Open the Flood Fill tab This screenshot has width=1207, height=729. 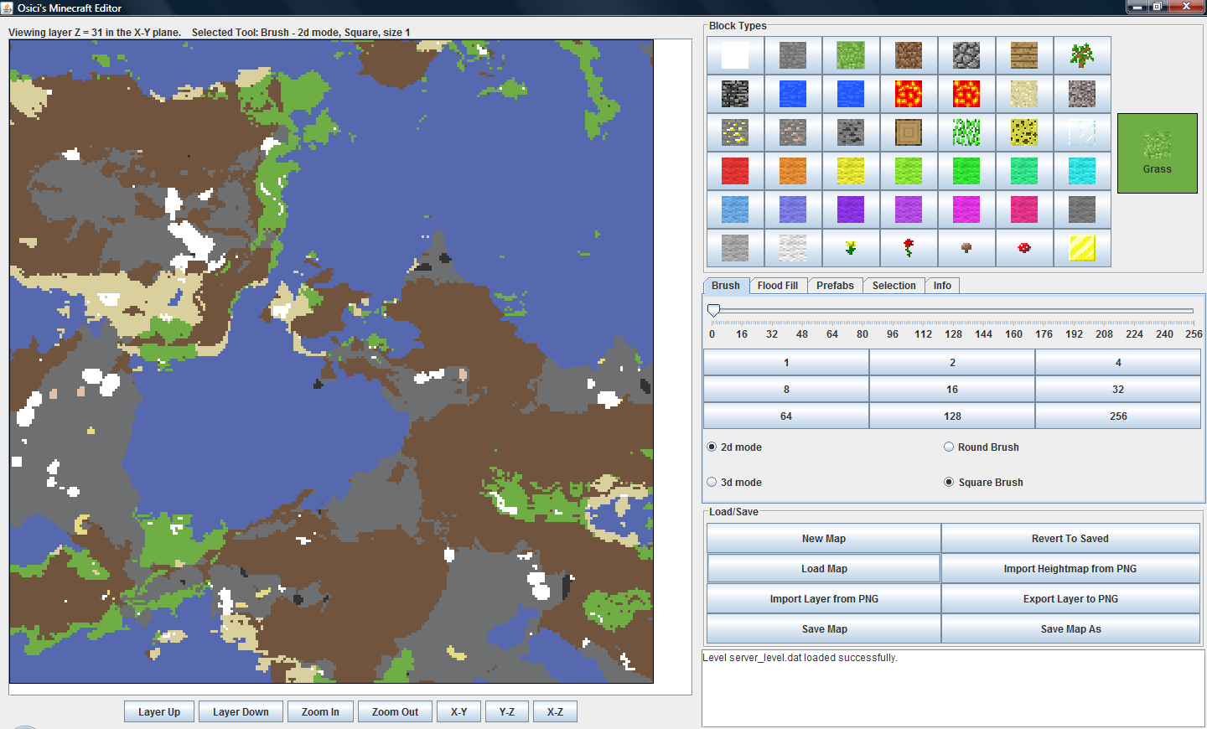pyautogui.click(x=778, y=285)
